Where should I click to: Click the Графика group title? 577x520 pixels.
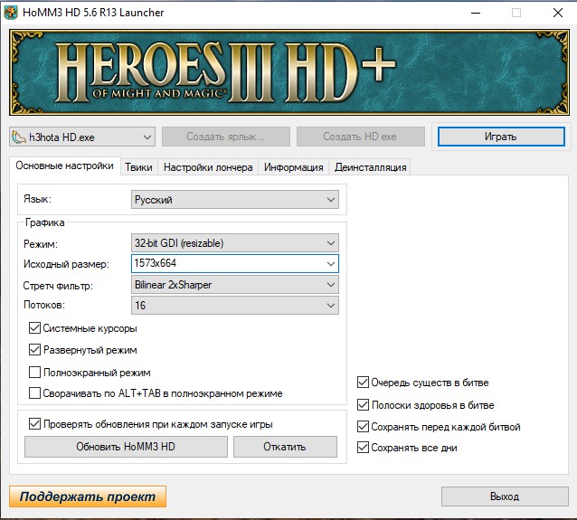point(45,222)
